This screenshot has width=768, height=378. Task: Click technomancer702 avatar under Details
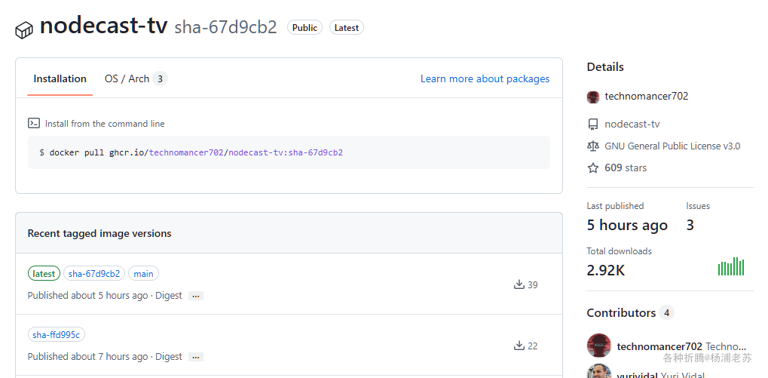pyautogui.click(x=593, y=97)
